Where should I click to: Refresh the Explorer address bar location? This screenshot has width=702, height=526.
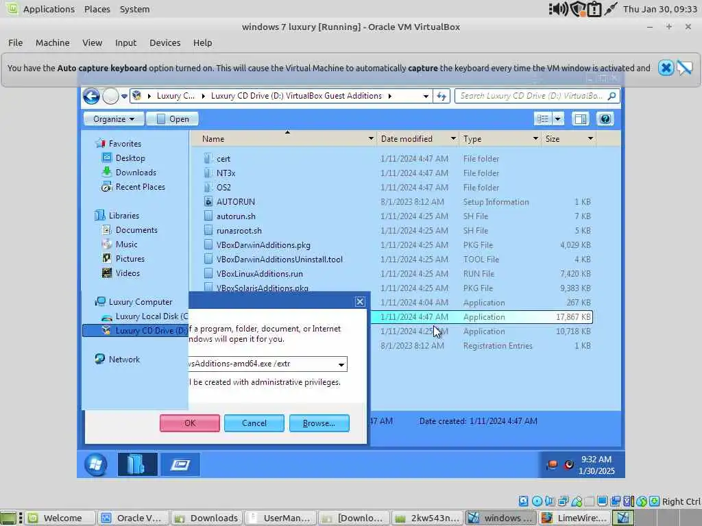click(x=441, y=96)
